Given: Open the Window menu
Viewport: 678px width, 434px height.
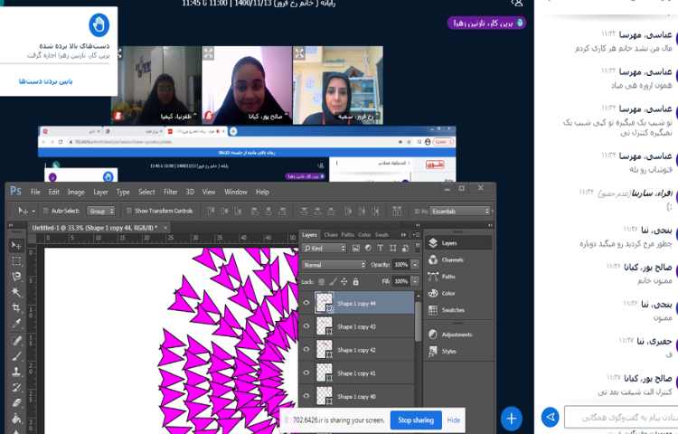Looking at the screenshot, I should pos(236,192).
